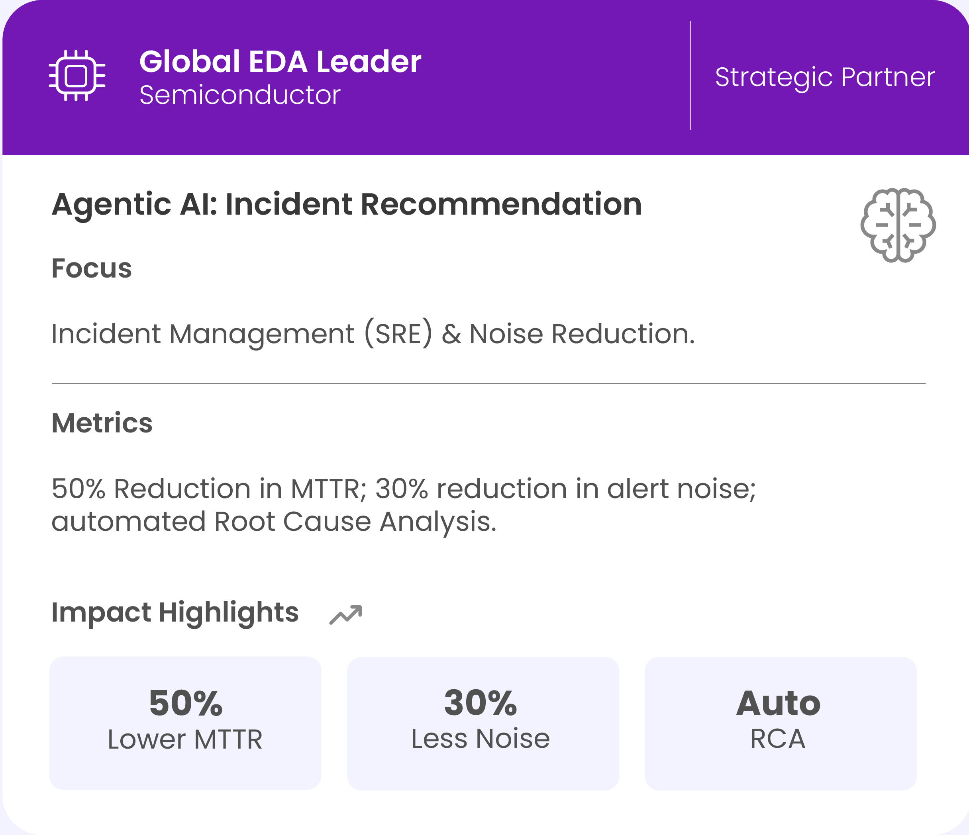
Task: Select the RCA caption
Action: [778, 739]
